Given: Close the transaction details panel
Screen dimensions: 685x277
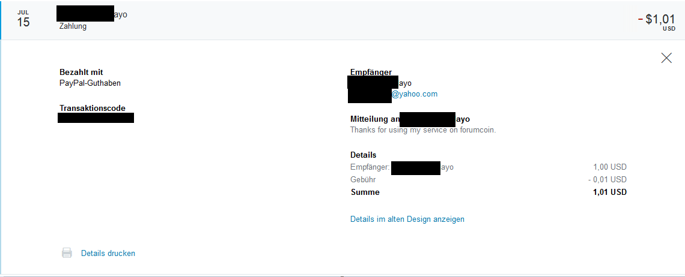Looking at the screenshot, I should pos(666,58).
